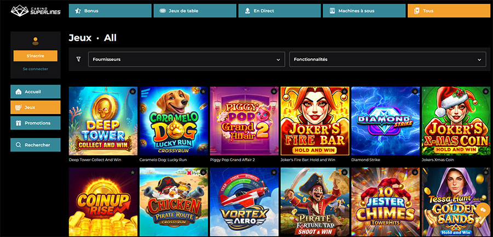This screenshot has width=493, height=237.
Task: Open the Deep Tower game thumbnail
Action: (x=103, y=121)
